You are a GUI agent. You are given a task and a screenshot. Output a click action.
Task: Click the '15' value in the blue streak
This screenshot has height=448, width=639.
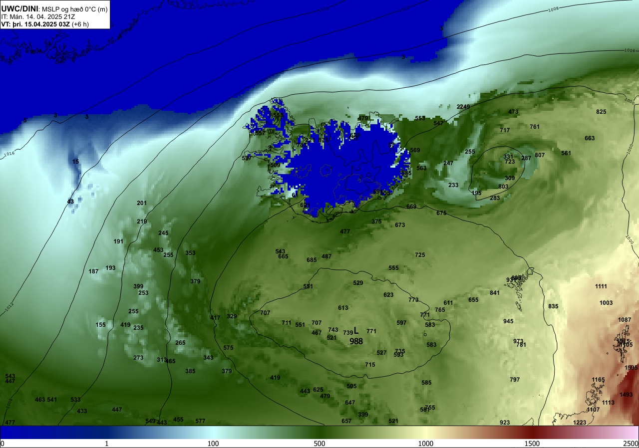click(75, 162)
